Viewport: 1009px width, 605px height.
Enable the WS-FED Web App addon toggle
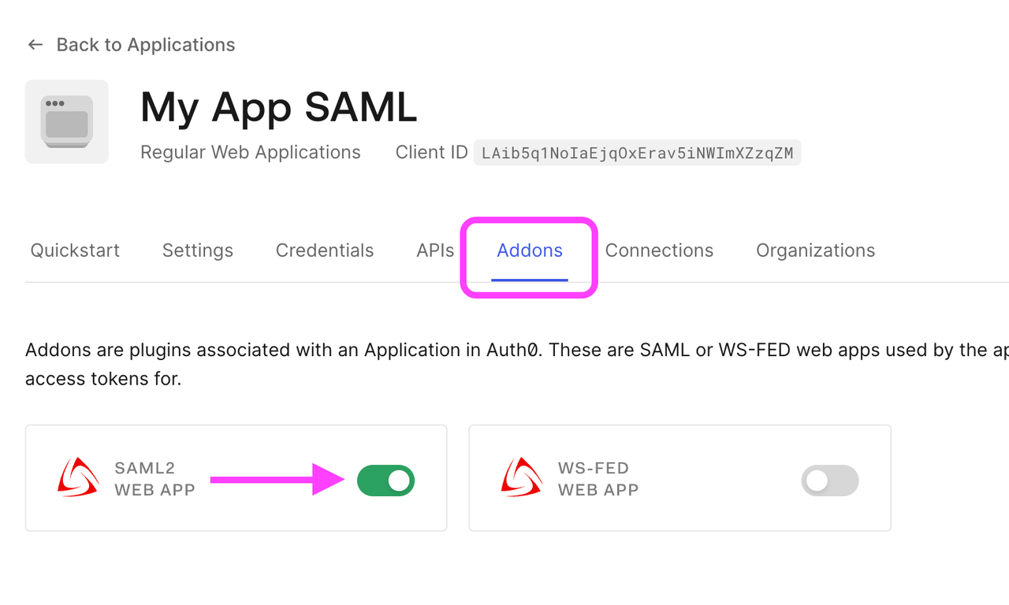(829, 481)
